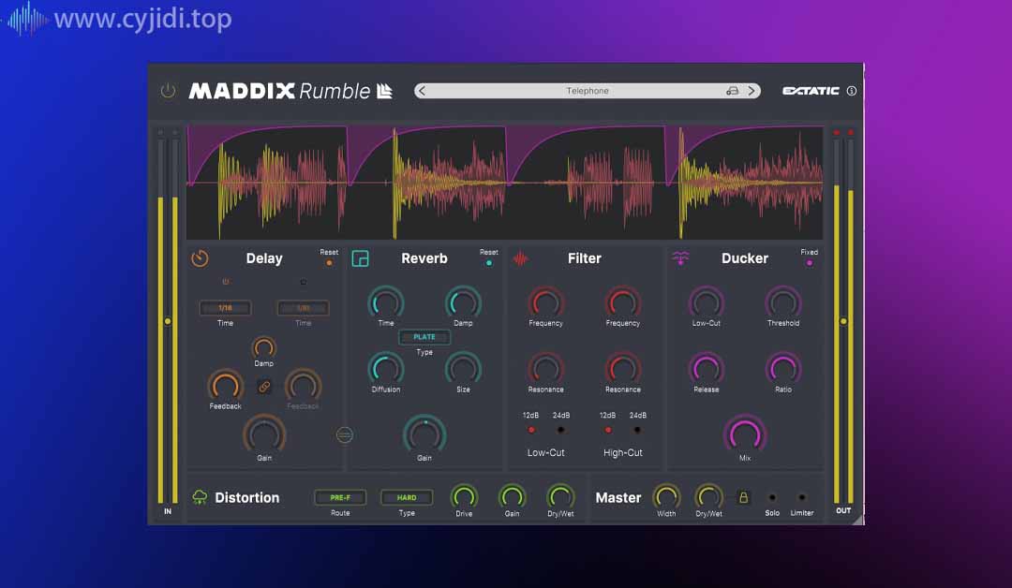This screenshot has width=1012, height=588.
Task: Toggle the Reverb module square icon
Action: [x=360, y=258]
